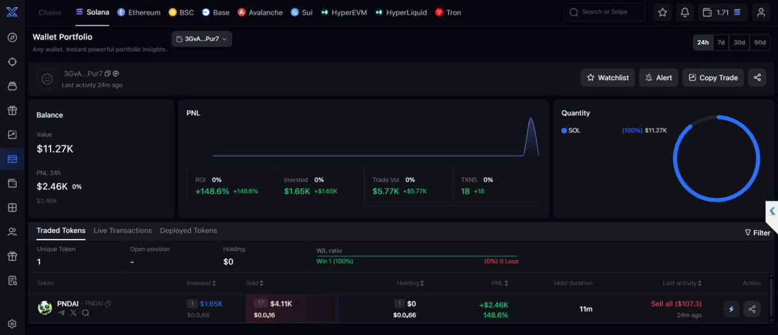Open the Deployed Tokens tab

(x=189, y=231)
